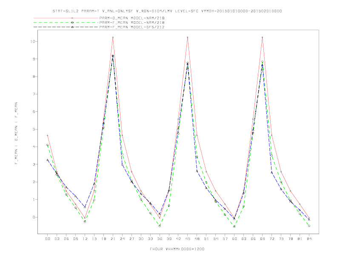Click forecast hour label 12 on x-axis

pyautogui.click(x=85, y=239)
